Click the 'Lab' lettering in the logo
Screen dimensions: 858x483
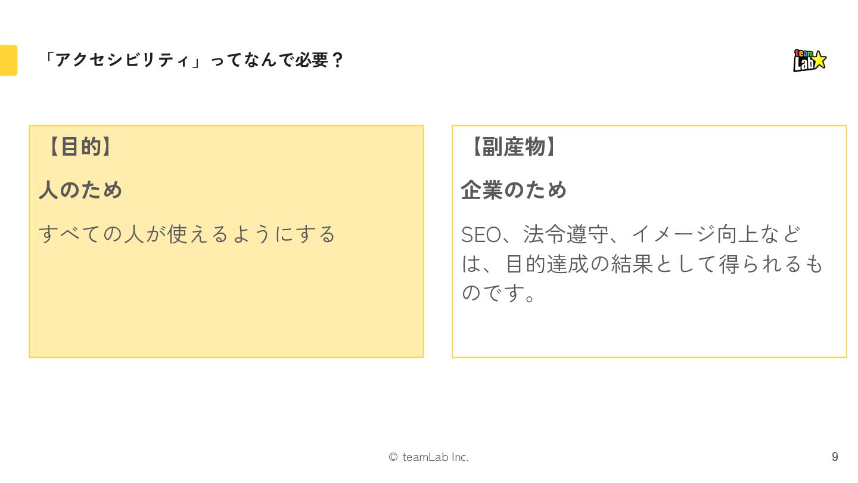(x=803, y=63)
